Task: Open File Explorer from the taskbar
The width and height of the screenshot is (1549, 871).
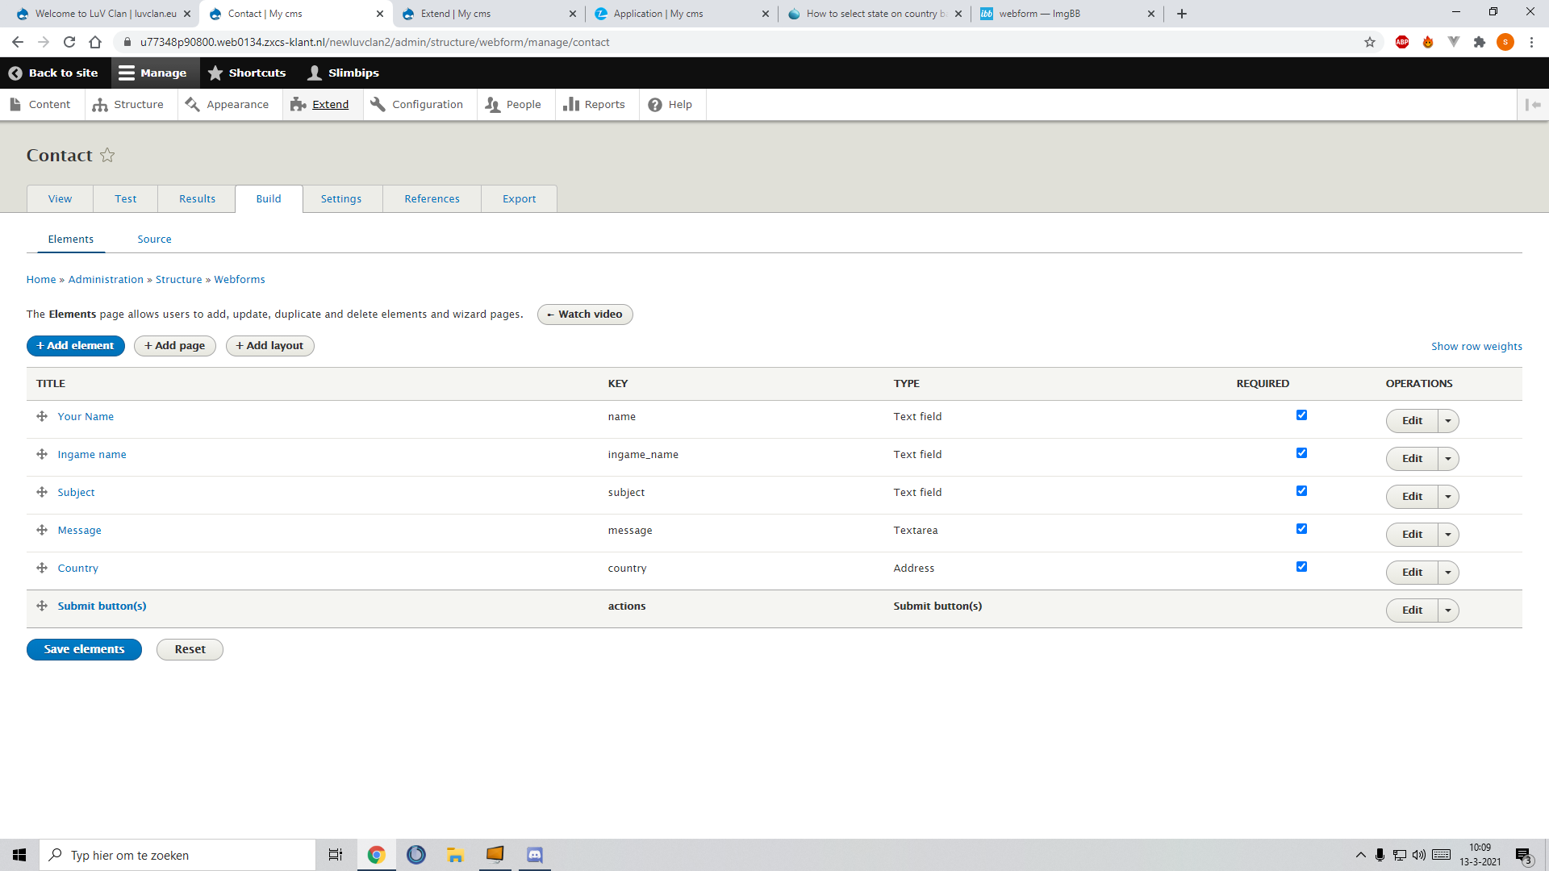Action: coord(455,855)
